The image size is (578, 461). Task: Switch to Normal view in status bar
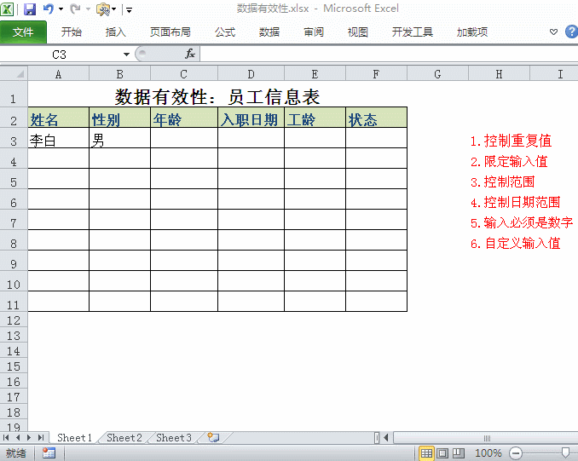pyautogui.click(x=426, y=453)
